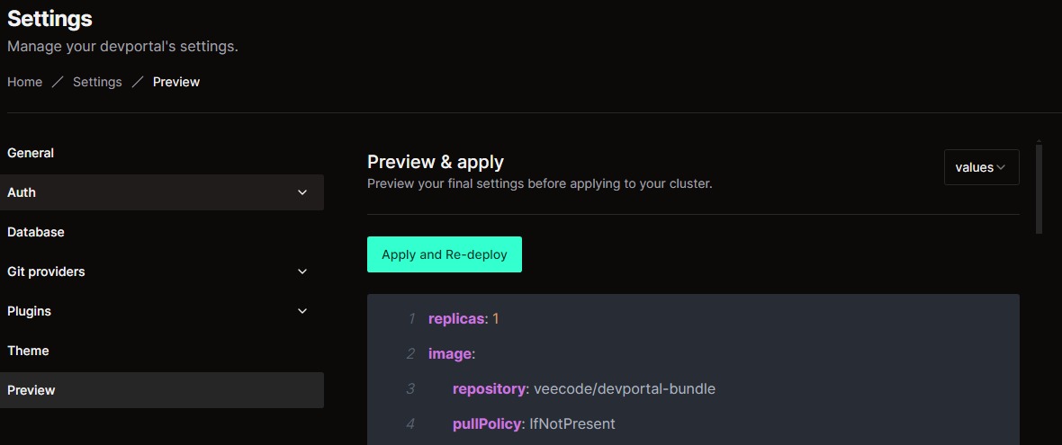The width and height of the screenshot is (1062, 445).
Task: Click the replicas line in code preview
Action: click(x=463, y=319)
